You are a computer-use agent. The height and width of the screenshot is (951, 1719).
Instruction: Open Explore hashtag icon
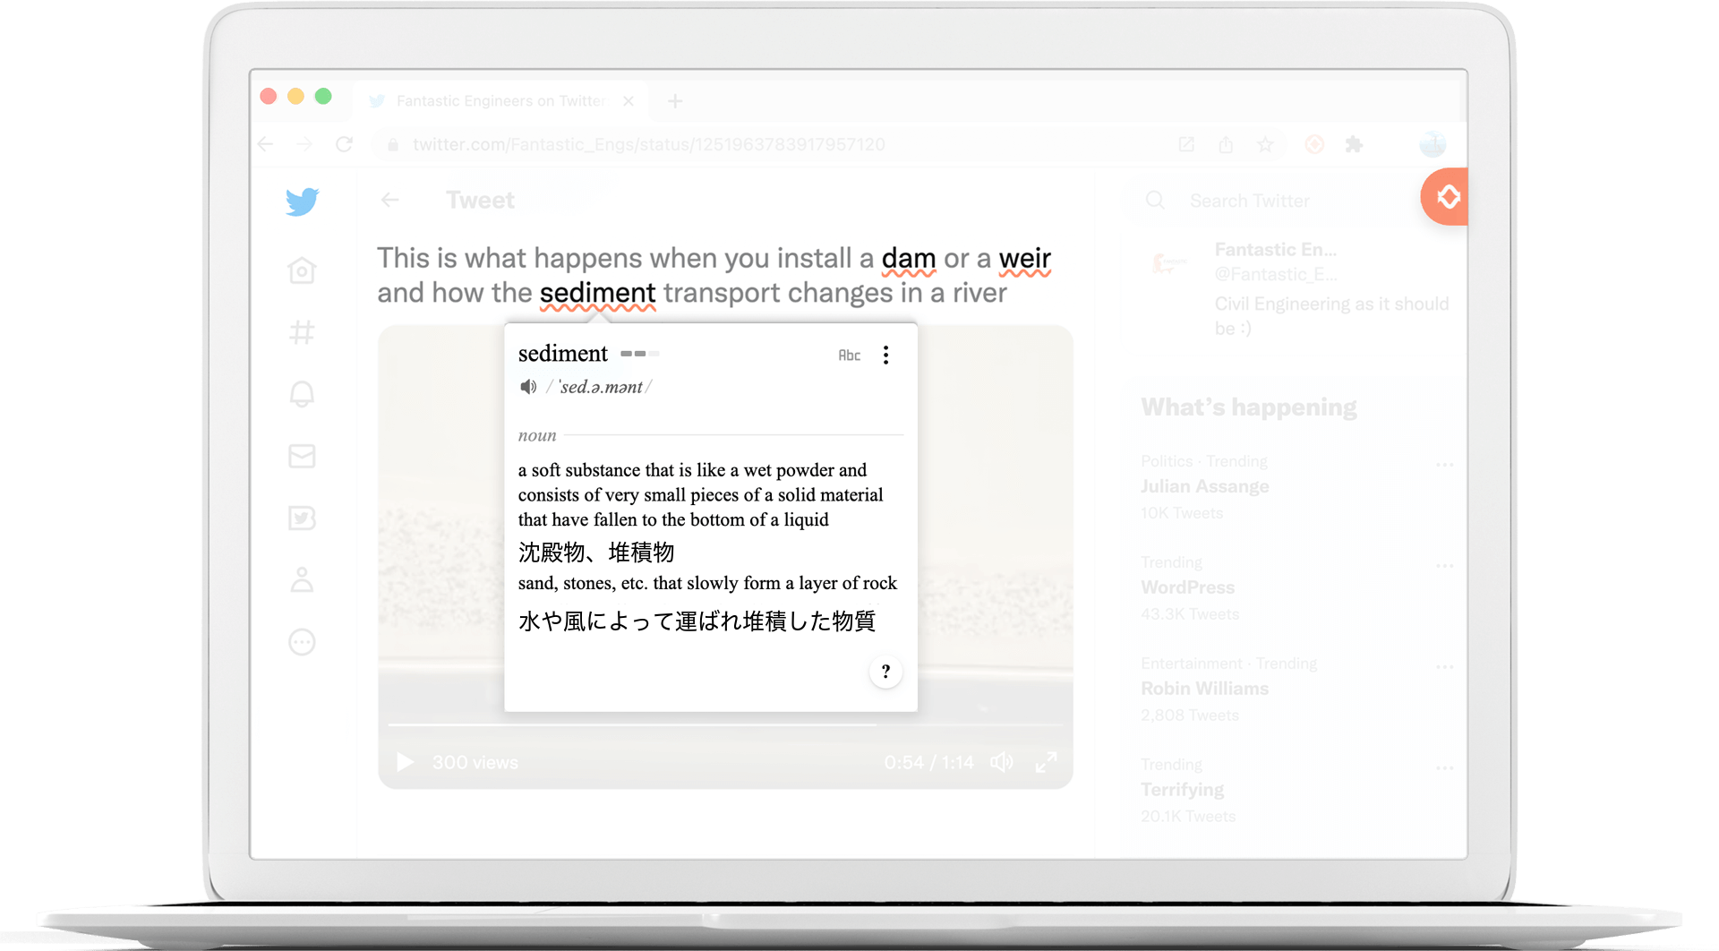(x=302, y=332)
